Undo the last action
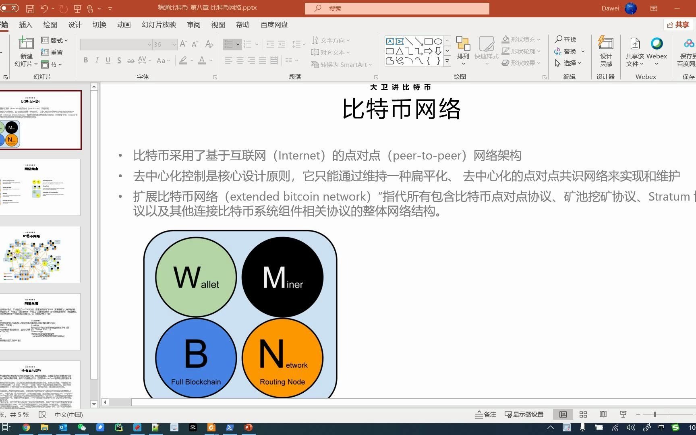This screenshot has width=696, height=435. click(x=44, y=8)
